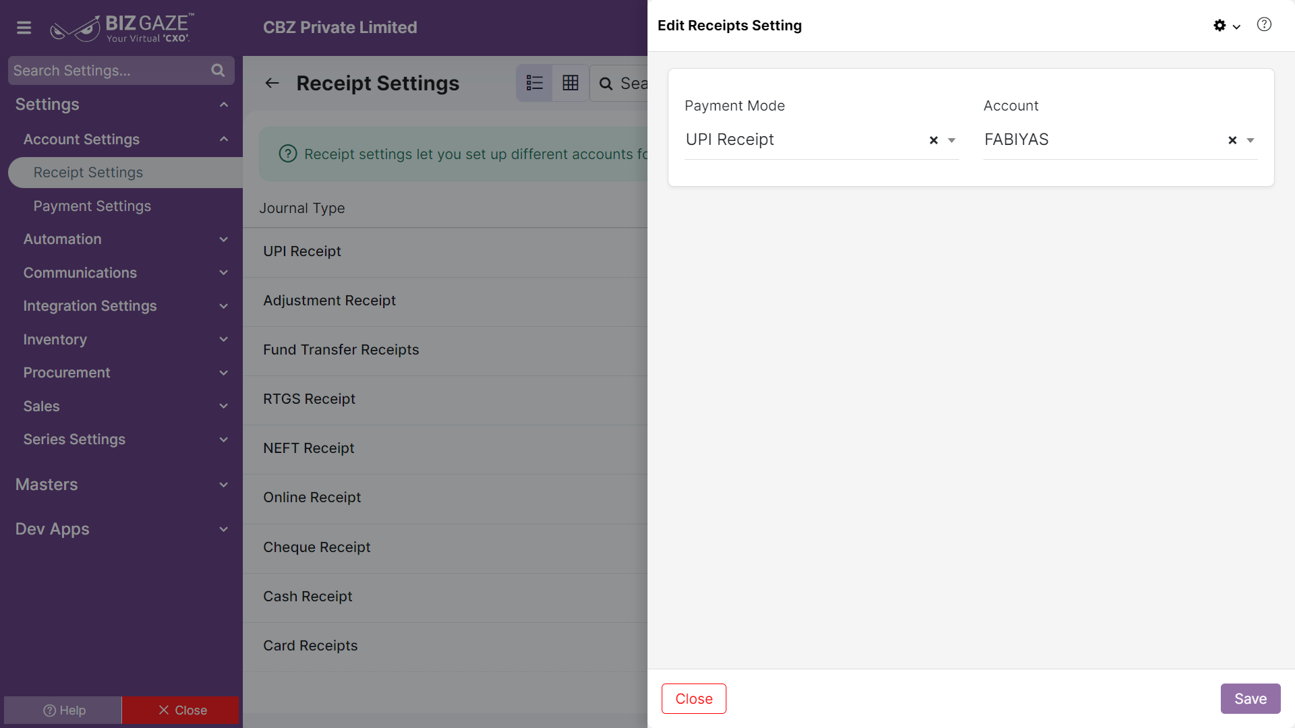This screenshot has height=728, width=1295.
Task: Expand the Sales group
Action: tap(224, 406)
